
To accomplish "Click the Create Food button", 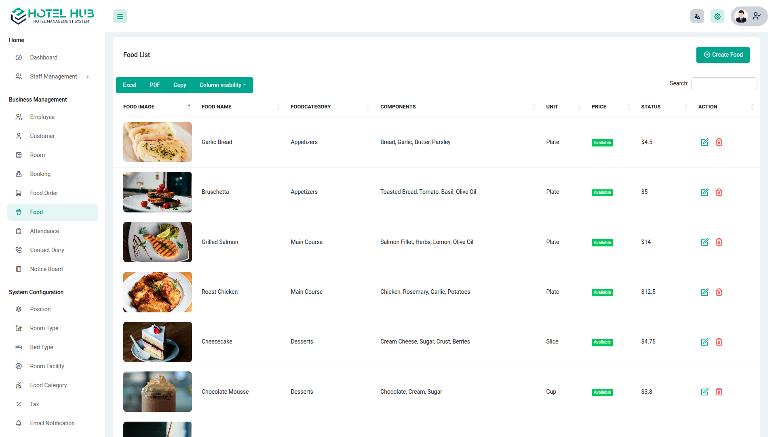I will (x=723, y=55).
